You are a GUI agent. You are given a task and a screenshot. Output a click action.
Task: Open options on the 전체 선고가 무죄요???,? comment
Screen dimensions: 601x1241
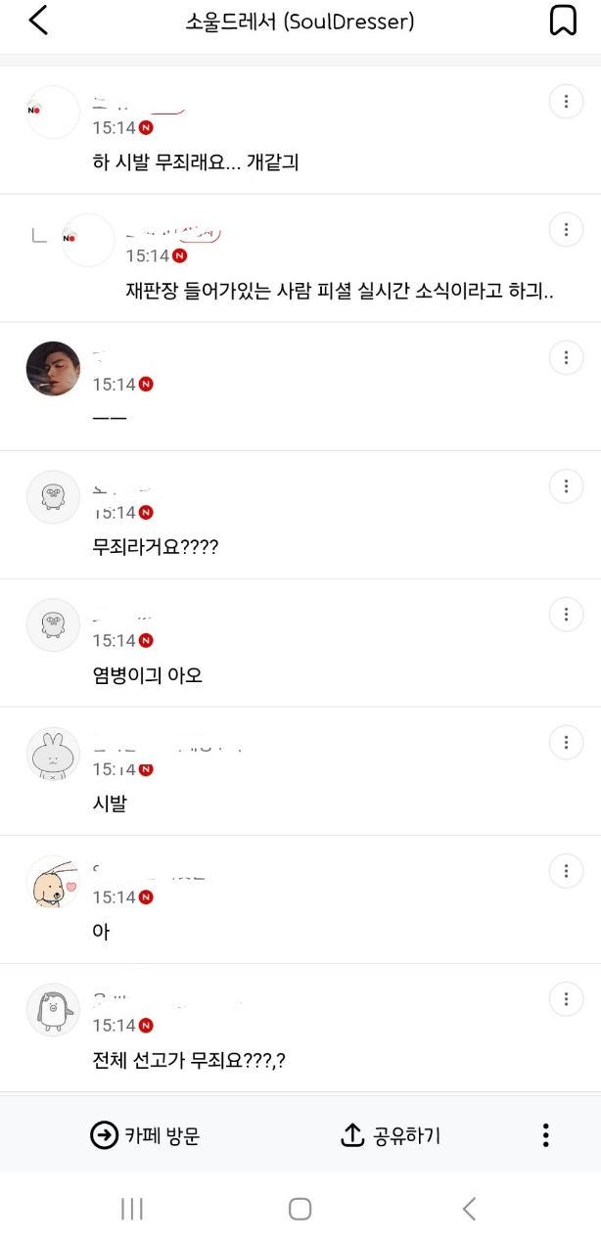[566, 998]
